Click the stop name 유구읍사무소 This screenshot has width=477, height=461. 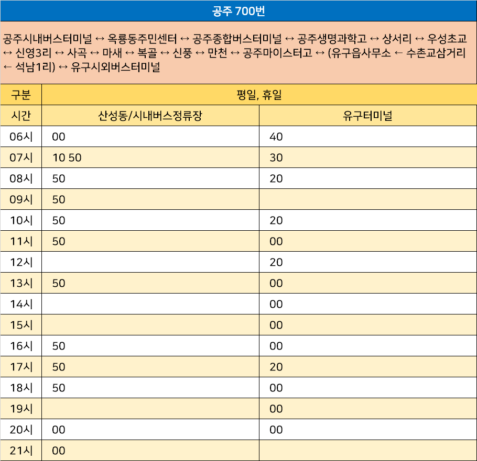[x=361, y=53]
